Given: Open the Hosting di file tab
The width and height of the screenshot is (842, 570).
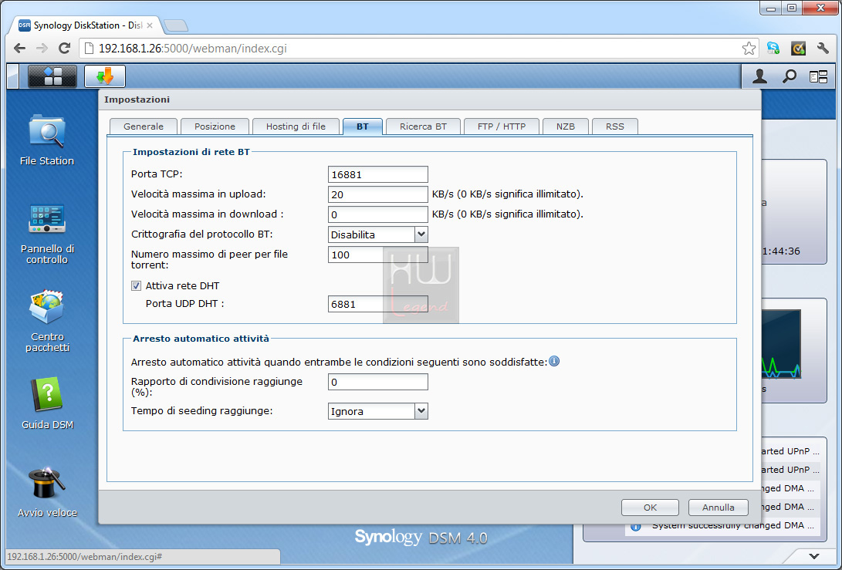Looking at the screenshot, I should pos(296,126).
